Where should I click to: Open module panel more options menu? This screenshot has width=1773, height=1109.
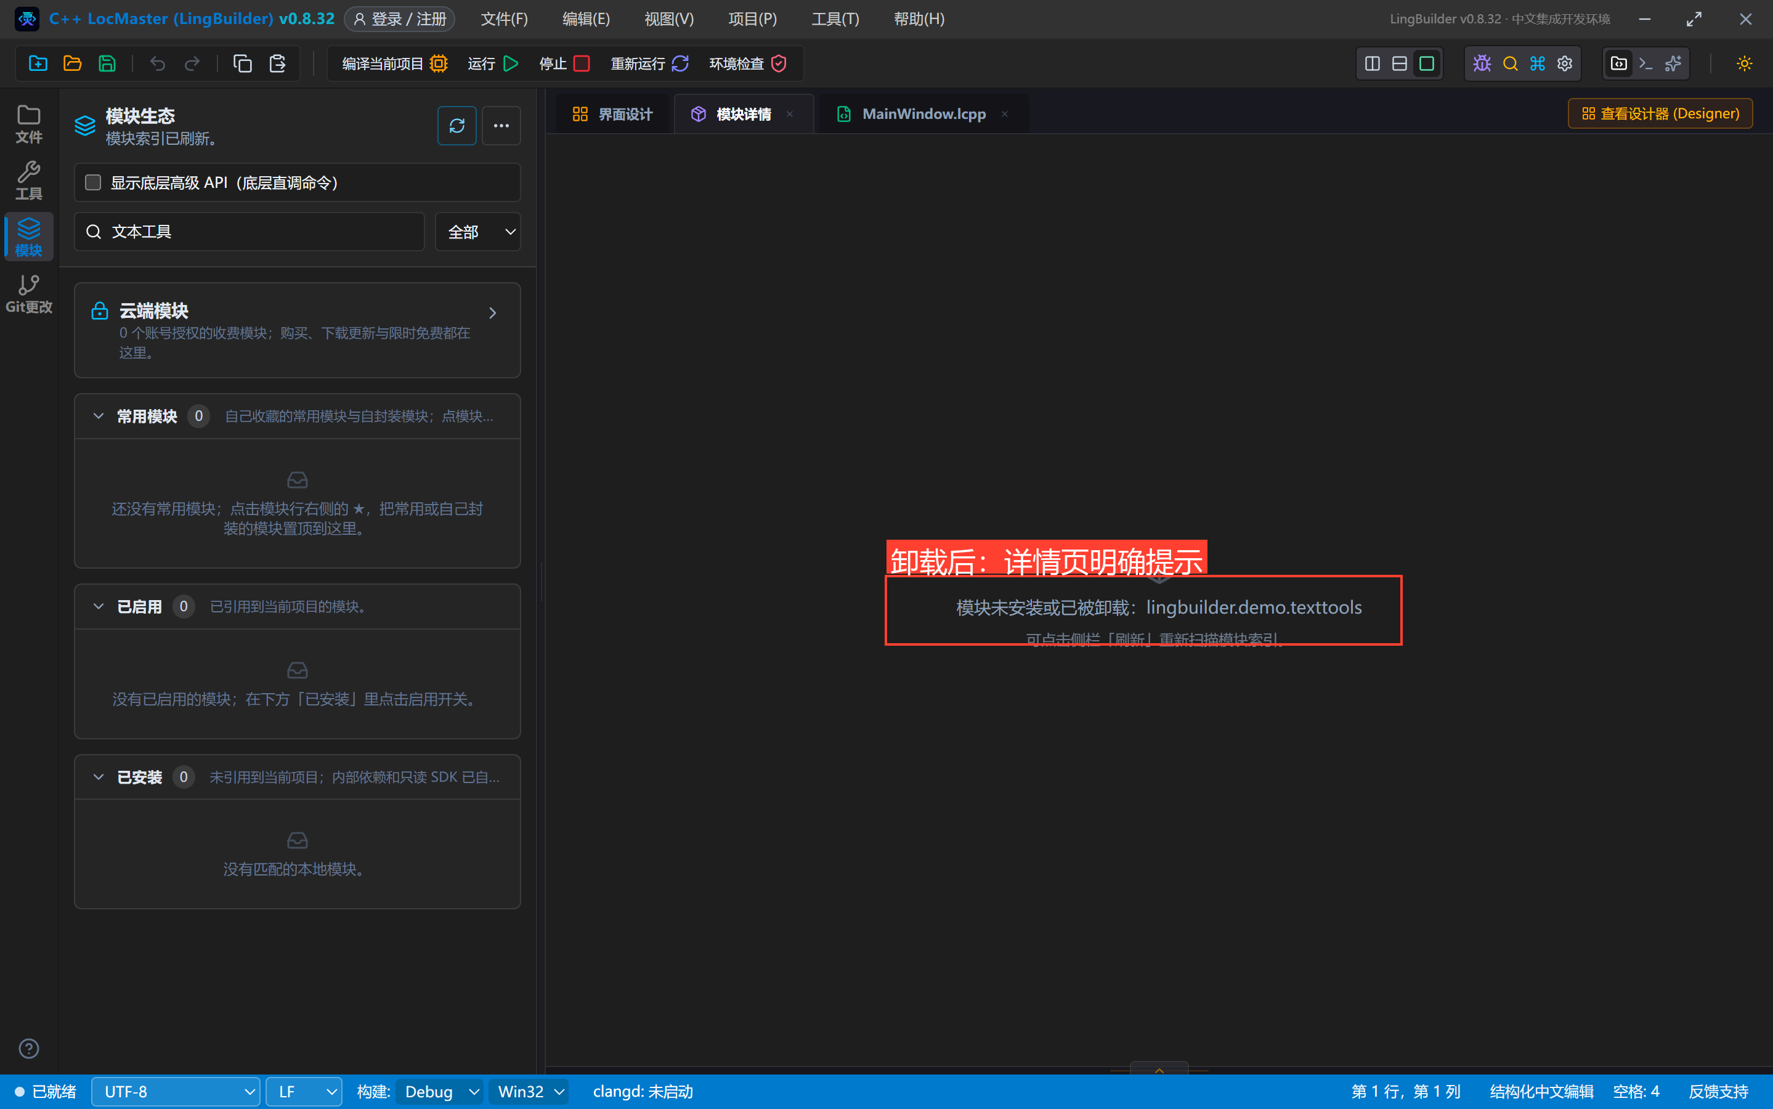[x=501, y=126]
